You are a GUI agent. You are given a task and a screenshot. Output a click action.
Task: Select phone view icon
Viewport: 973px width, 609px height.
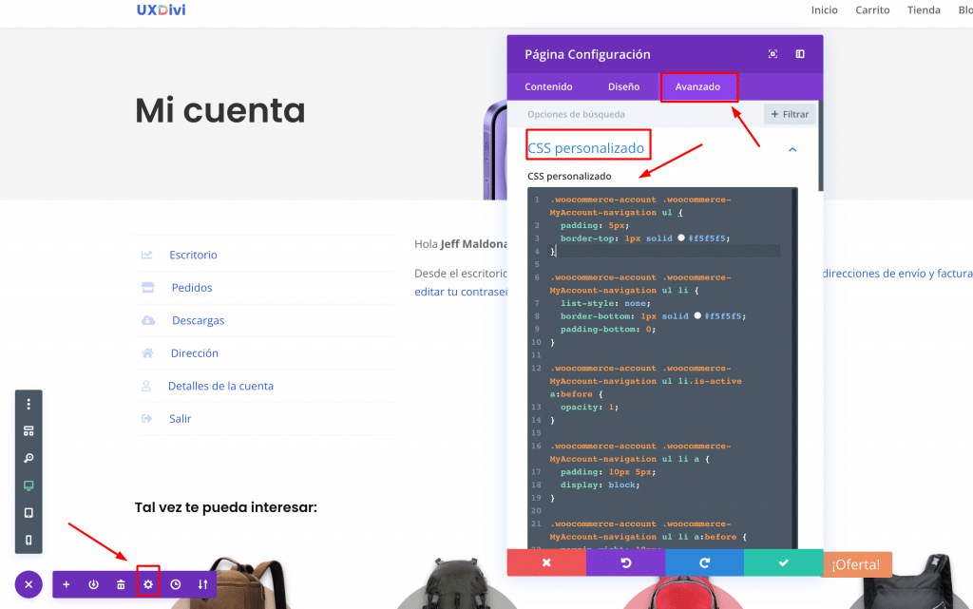(29, 541)
